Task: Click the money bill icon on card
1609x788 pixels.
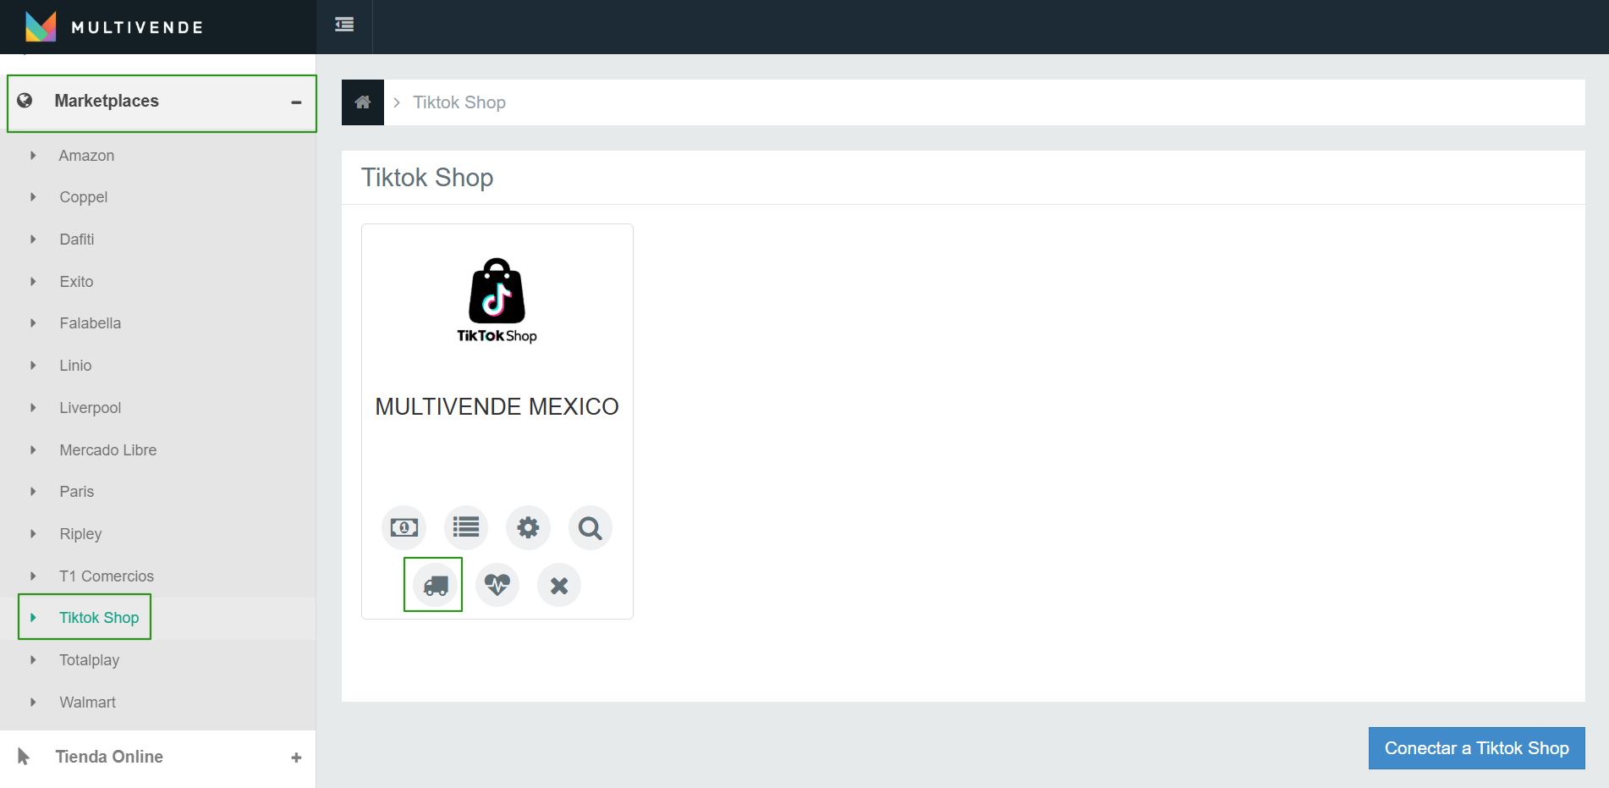Action: pos(404,528)
